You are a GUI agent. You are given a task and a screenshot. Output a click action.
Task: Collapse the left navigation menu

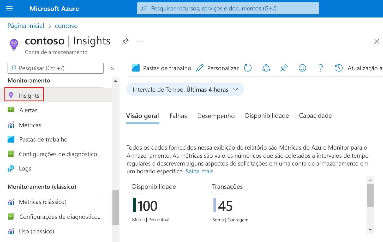pyautogui.click(x=112, y=68)
